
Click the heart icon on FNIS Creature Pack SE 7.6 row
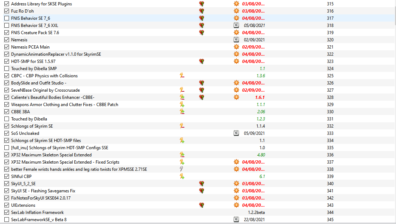202,32
